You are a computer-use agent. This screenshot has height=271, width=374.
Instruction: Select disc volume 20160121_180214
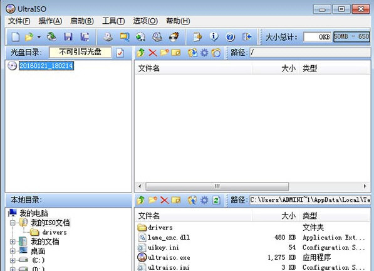pos(46,66)
